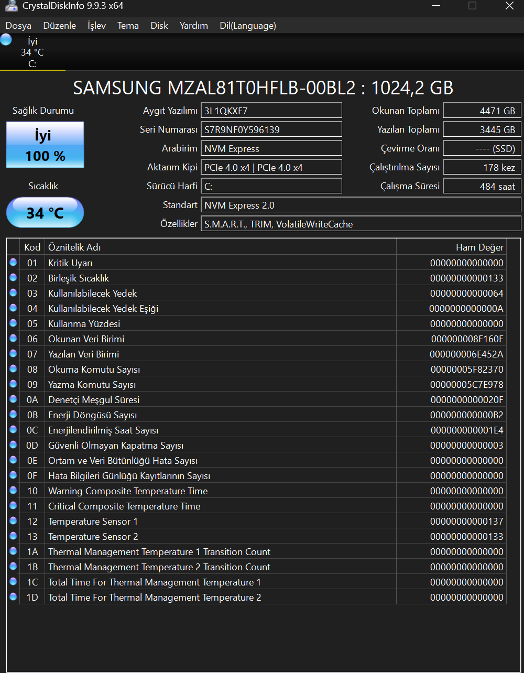This screenshot has width=524, height=673.
Task: Click the orb for Total Time Thermal Management Temperature 2
Action: pos(13,596)
